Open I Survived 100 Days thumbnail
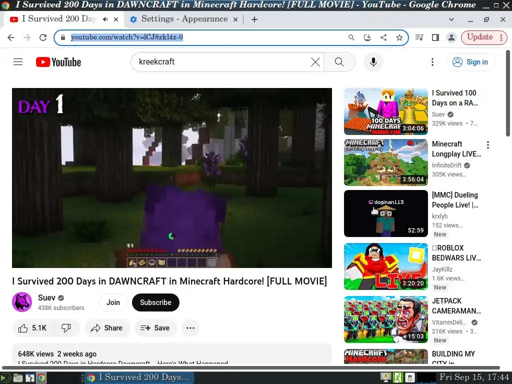512x384 pixels. 385,111
